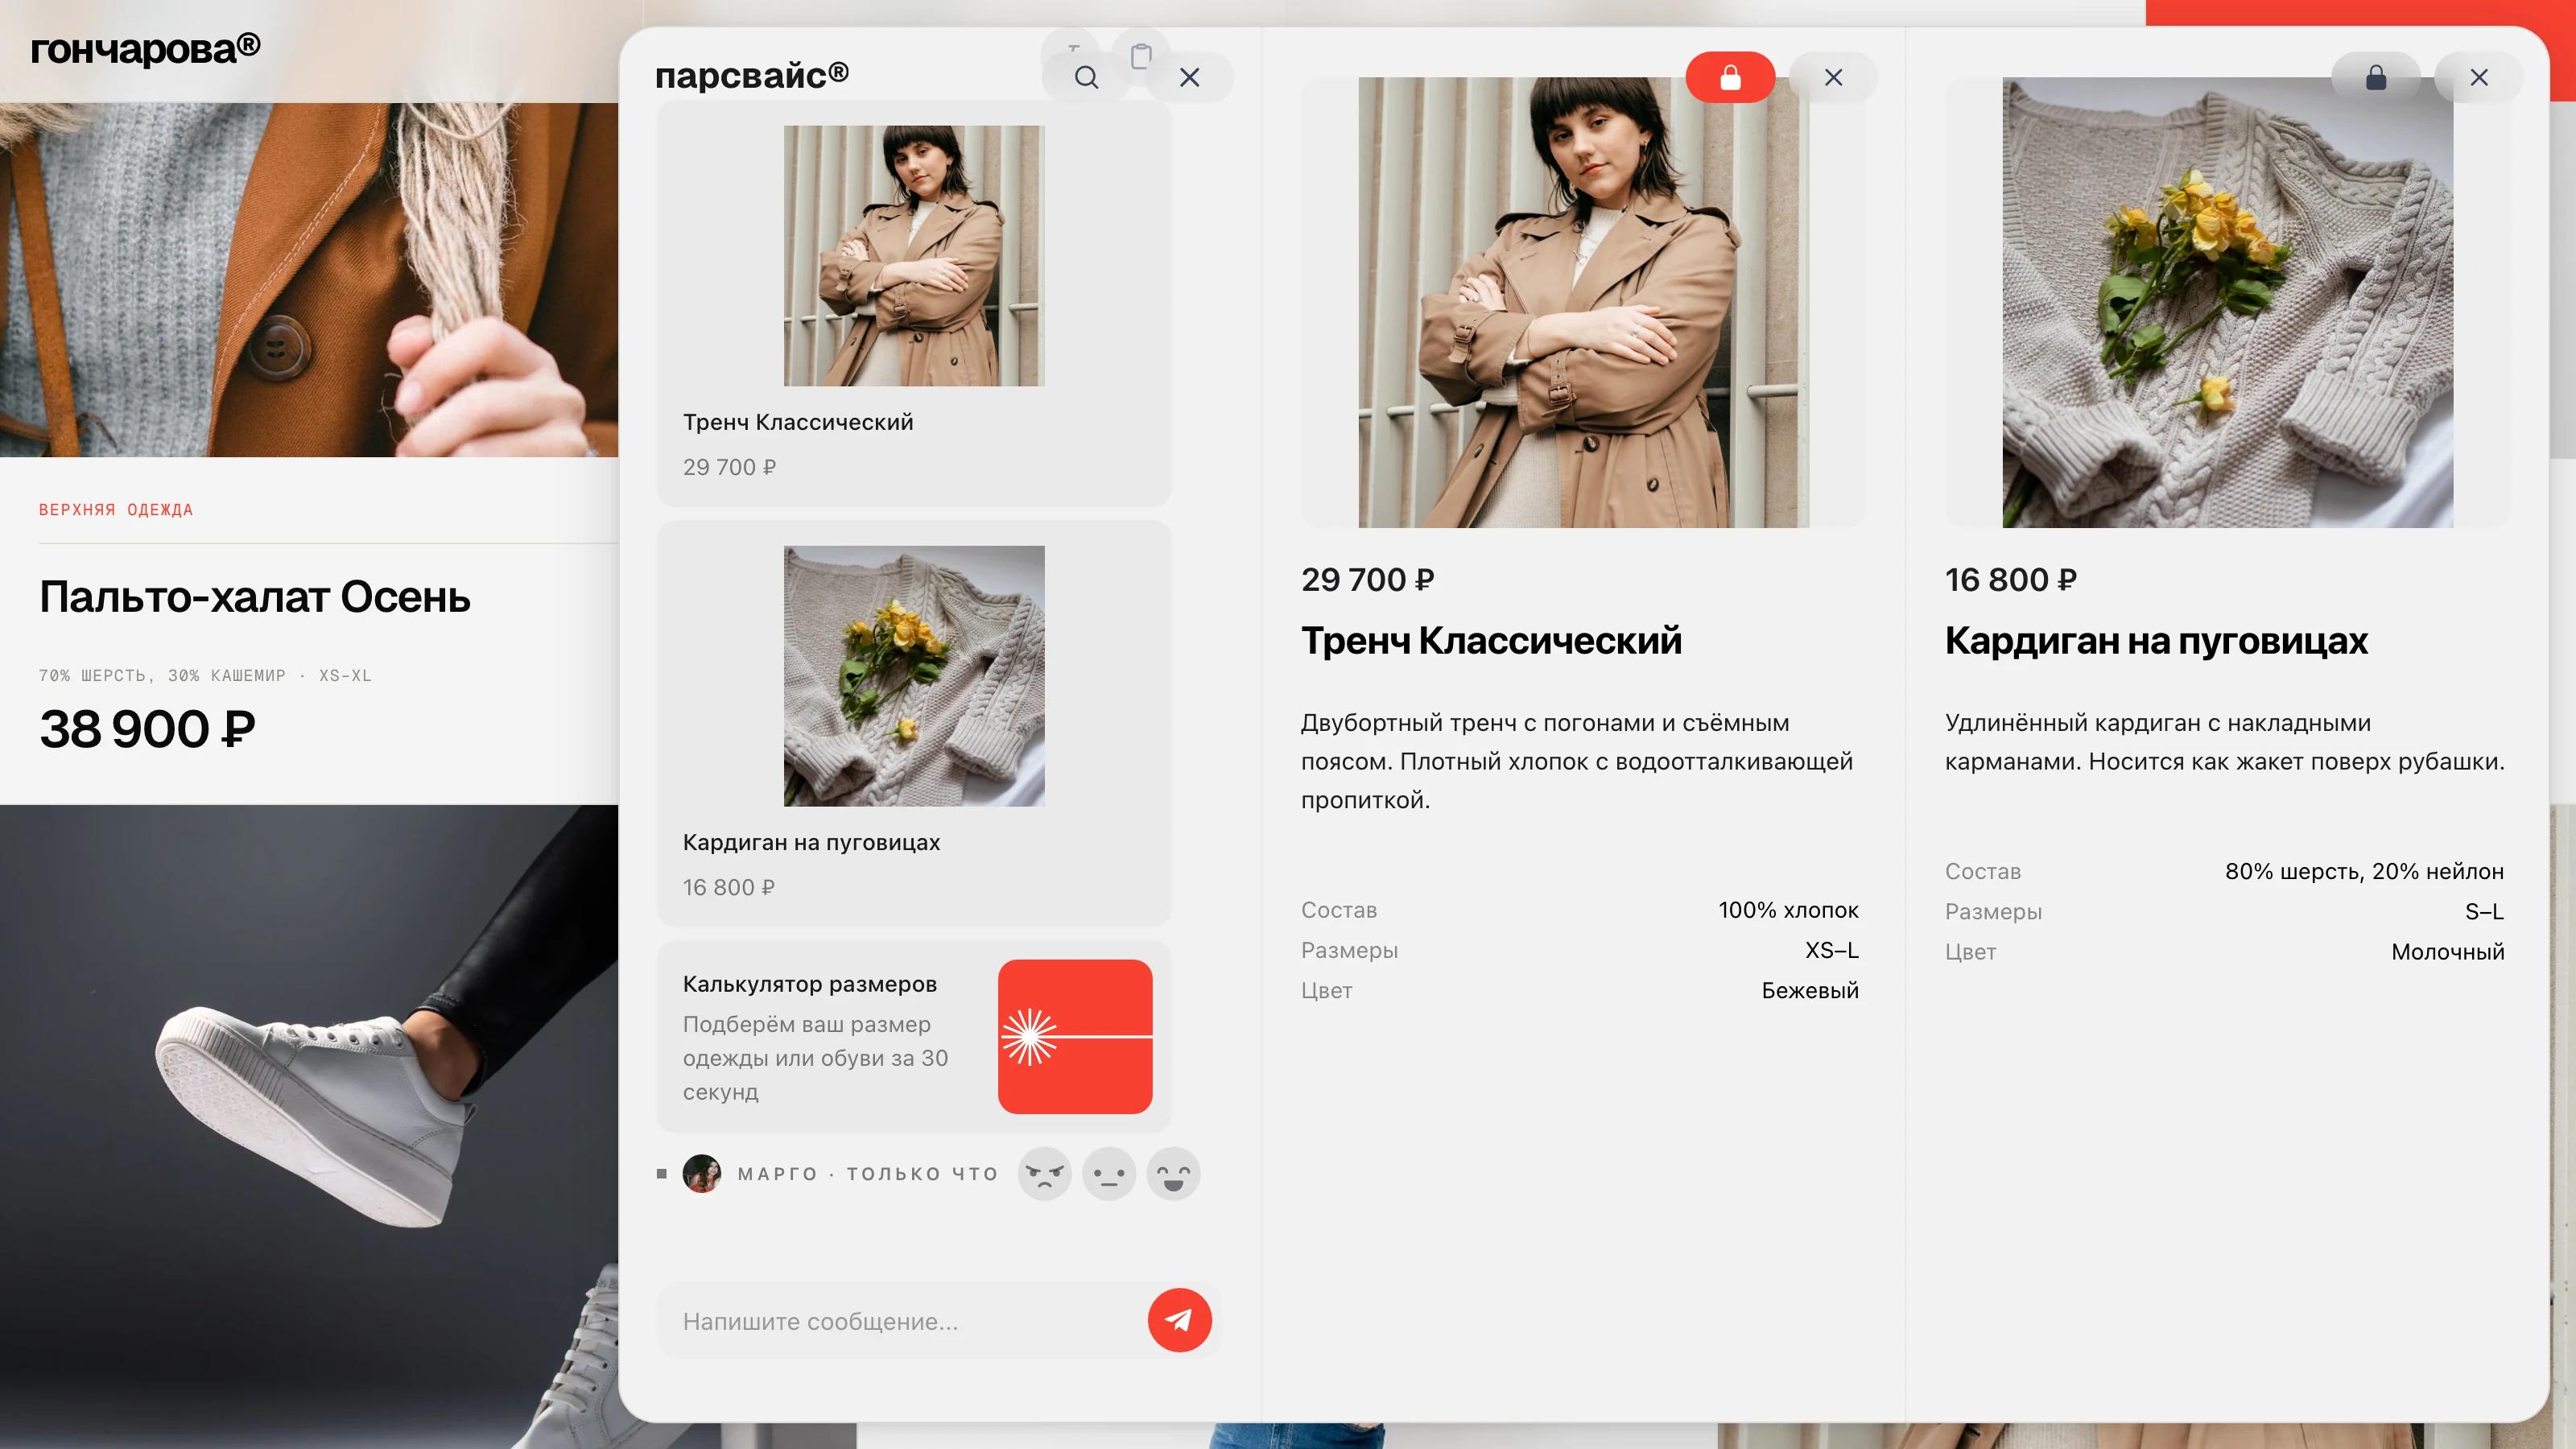The height and width of the screenshot is (1449, 2576).
Task: Click the 'S–L' sizes value
Action: tap(2484, 911)
